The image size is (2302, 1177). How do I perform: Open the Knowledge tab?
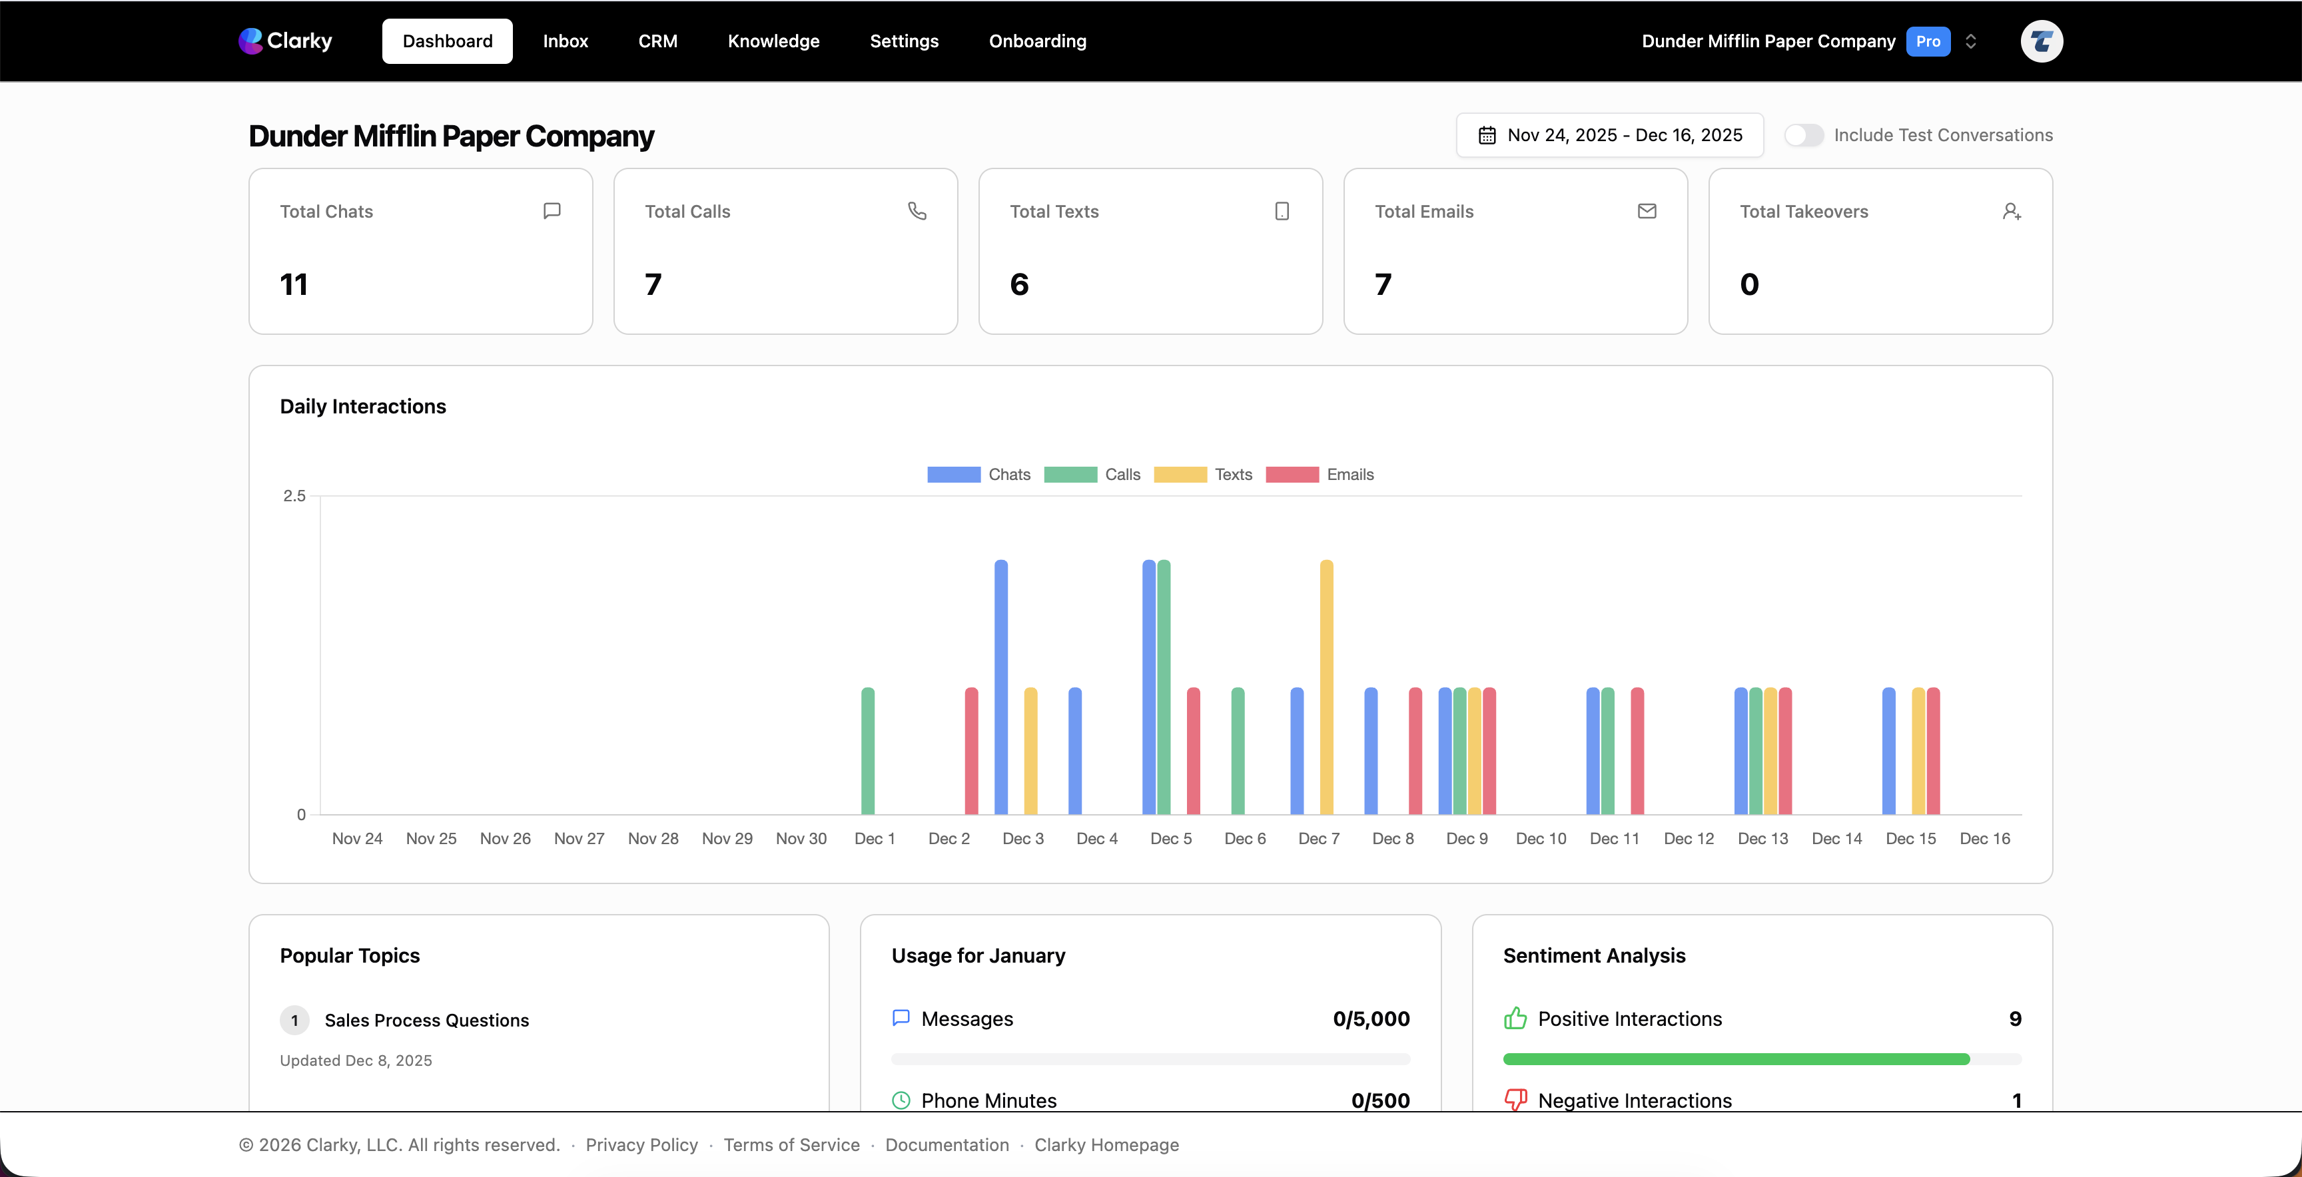point(773,41)
